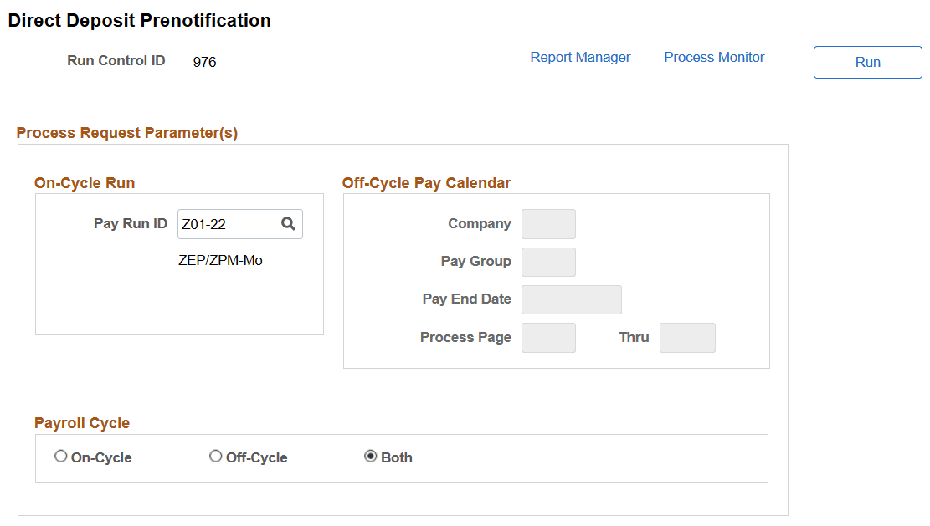
Task: Click the Thru field next to Process Page
Action: pos(686,338)
